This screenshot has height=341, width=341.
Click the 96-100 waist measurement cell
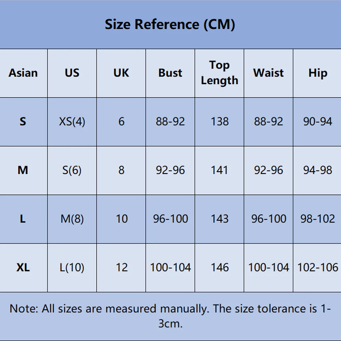click(x=269, y=219)
